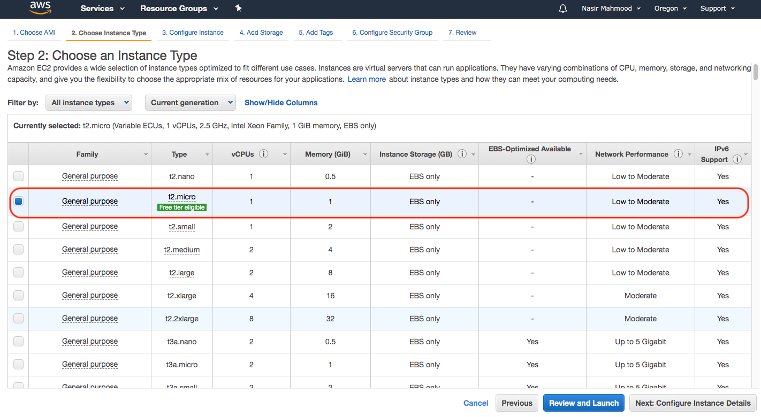Click Free tier eligible badge
This screenshot has height=417, width=761.
click(182, 207)
